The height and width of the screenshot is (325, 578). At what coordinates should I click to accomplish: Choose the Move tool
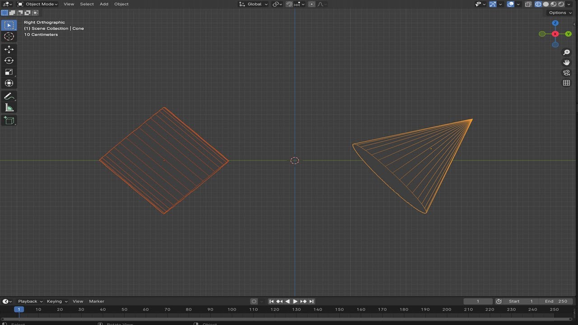click(9, 49)
